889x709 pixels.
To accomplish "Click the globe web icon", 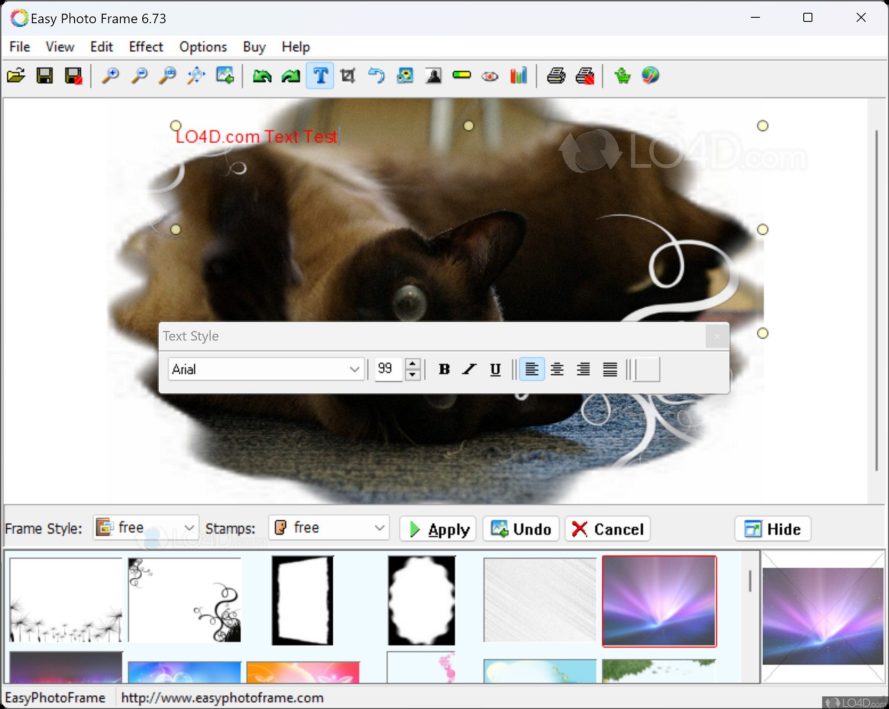I will pyautogui.click(x=651, y=76).
